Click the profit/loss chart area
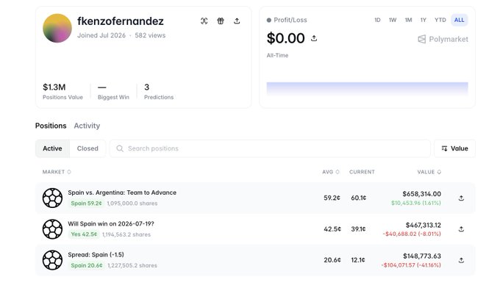The image size is (500, 288). (x=368, y=89)
